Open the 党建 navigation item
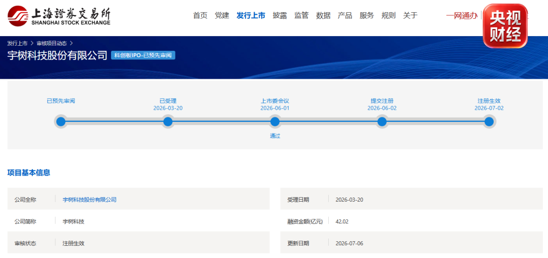 [x=222, y=15]
